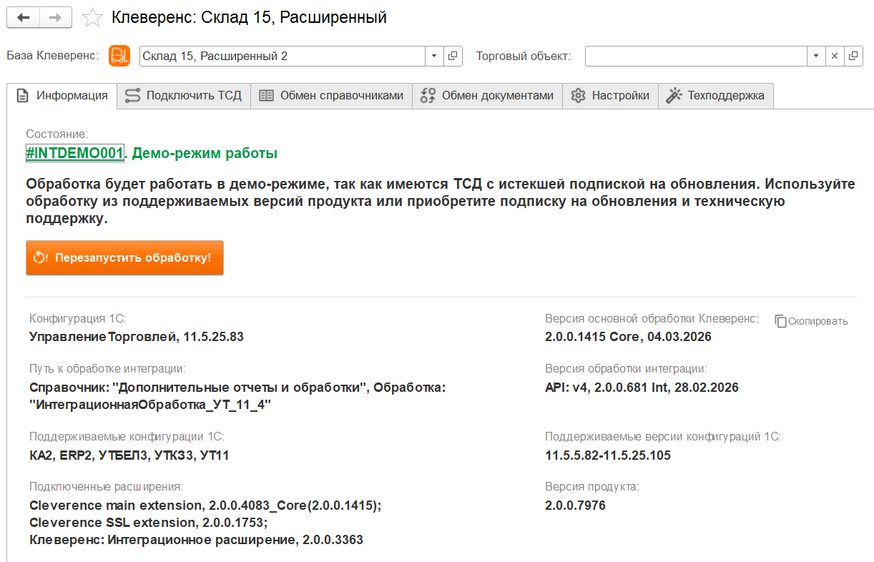Add page to favorites with the star icon
Viewport: 874px width, 562px height.
point(92,18)
